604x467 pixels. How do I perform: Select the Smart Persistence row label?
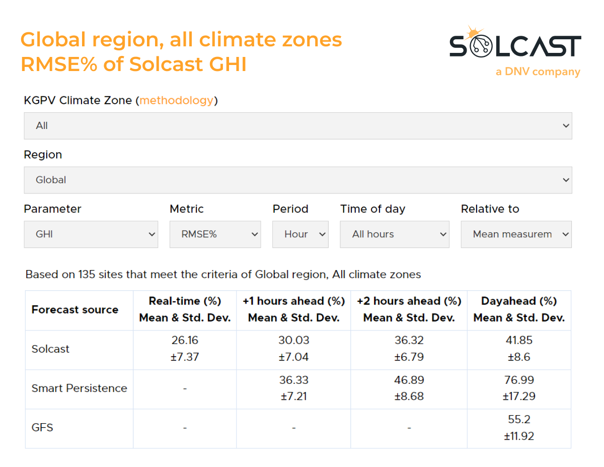[x=80, y=388]
